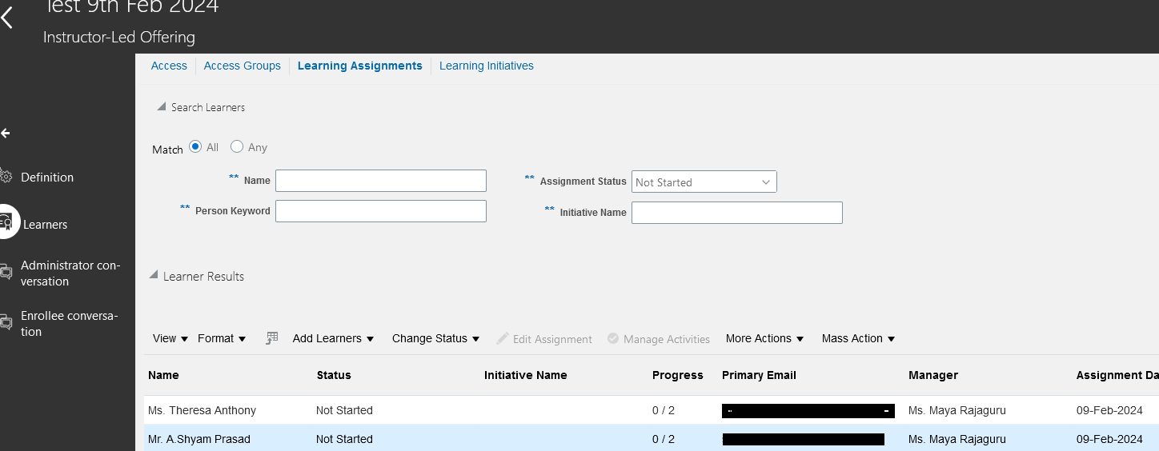Sort by Initiative Name column header
This screenshot has height=451, width=1159.
click(x=526, y=375)
